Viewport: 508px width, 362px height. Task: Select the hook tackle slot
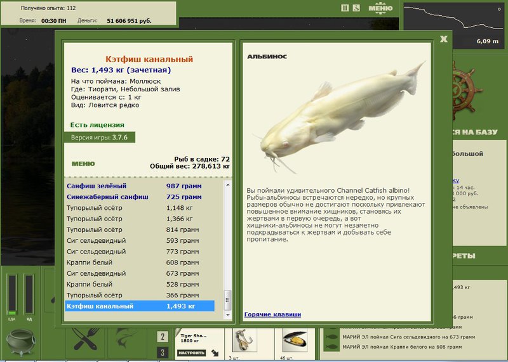point(244,340)
